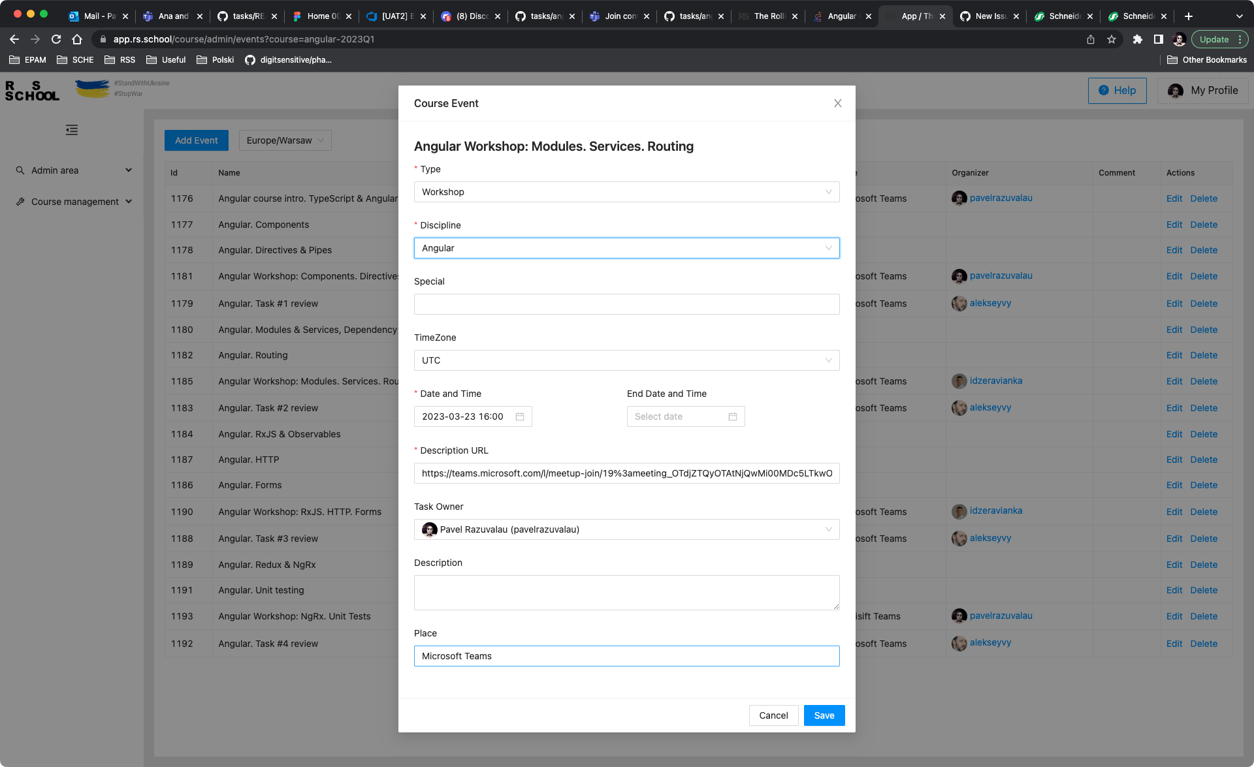Image resolution: width=1254 pixels, height=767 pixels.
Task: Open calendar icon in End Date field
Action: pyautogui.click(x=733, y=416)
